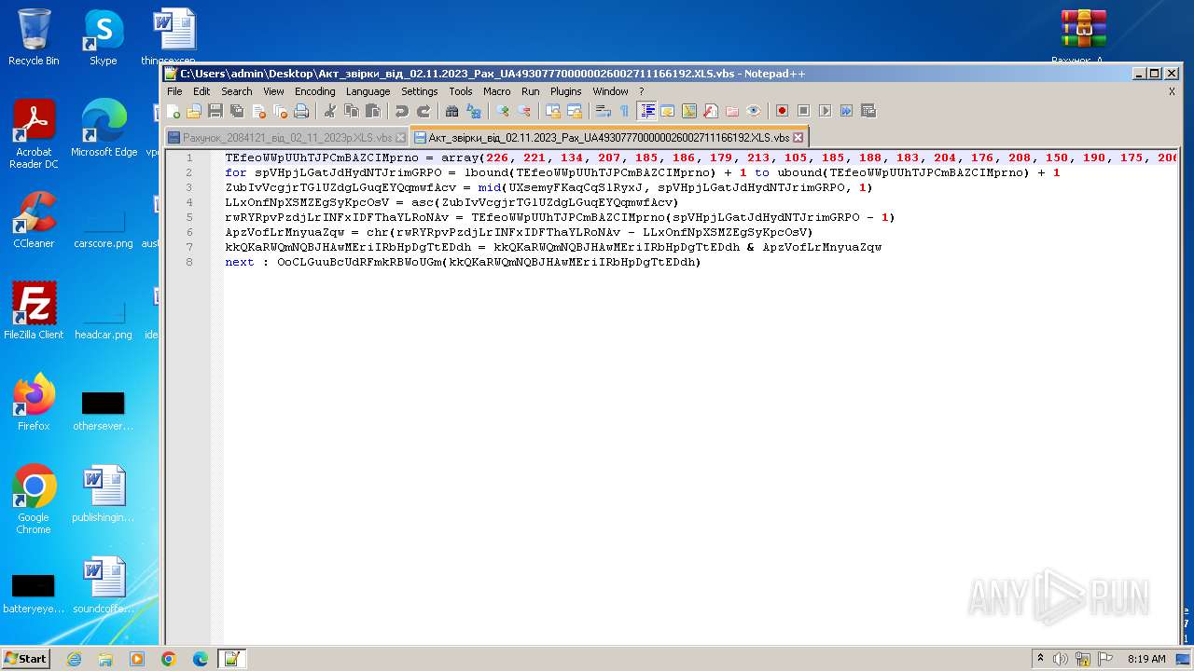This screenshot has height=671, width=1194.
Task: Click line number 5 in the margin
Action: coord(189,217)
